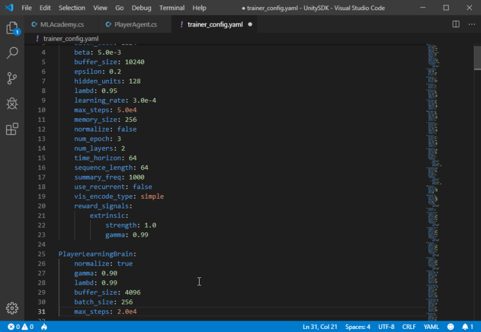Open the Search view in activity bar
The height and width of the screenshot is (332, 481).
[x=11, y=53]
